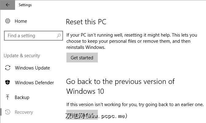This screenshot has height=123, width=206.
Task: Click the Home gear icon
Action: pos(8,21)
